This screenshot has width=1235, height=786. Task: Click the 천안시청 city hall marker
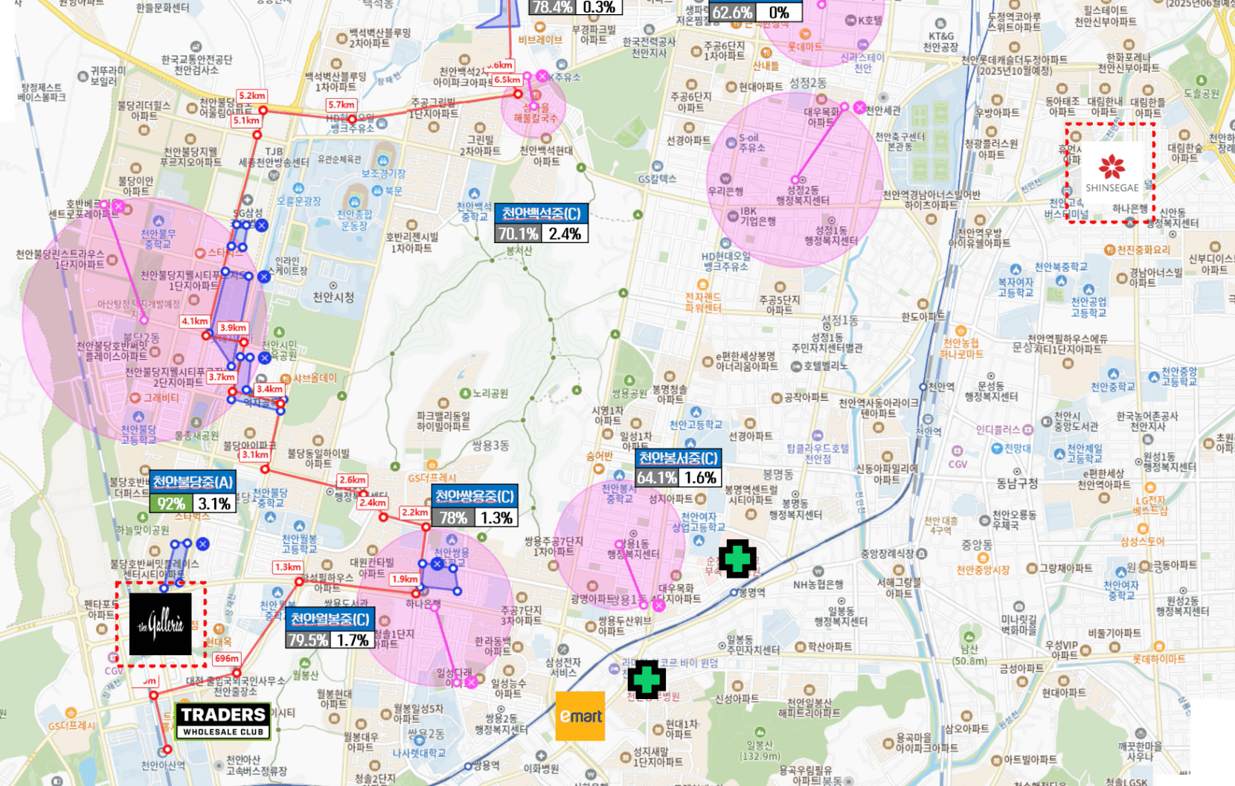pos(333,286)
